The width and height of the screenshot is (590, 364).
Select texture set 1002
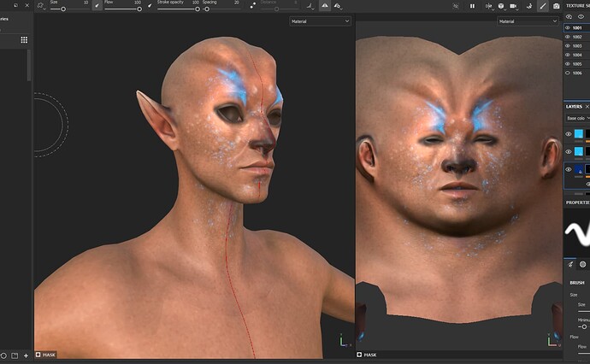(x=577, y=37)
